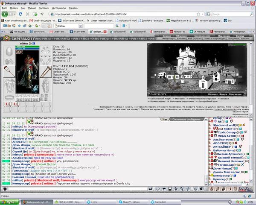256x205 pixels.
Task: Open the Бойцовский клуб bookmark
Action: pos(126,20)
